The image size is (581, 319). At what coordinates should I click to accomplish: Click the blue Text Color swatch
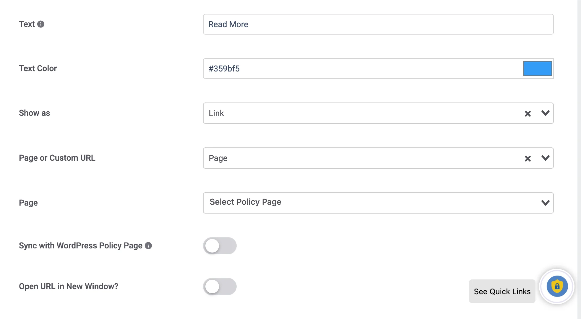pyautogui.click(x=538, y=69)
